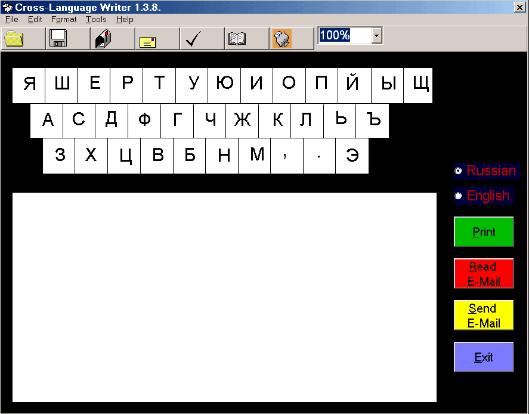
Task: Open the Tools menu
Action: (96, 20)
